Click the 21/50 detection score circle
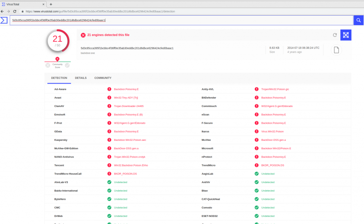This screenshot has height=224, width=364. [x=58, y=41]
